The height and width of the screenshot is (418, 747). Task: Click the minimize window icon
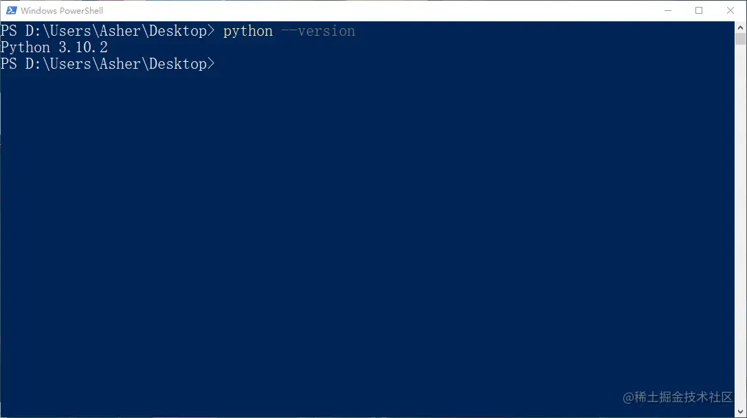point(667,10)
